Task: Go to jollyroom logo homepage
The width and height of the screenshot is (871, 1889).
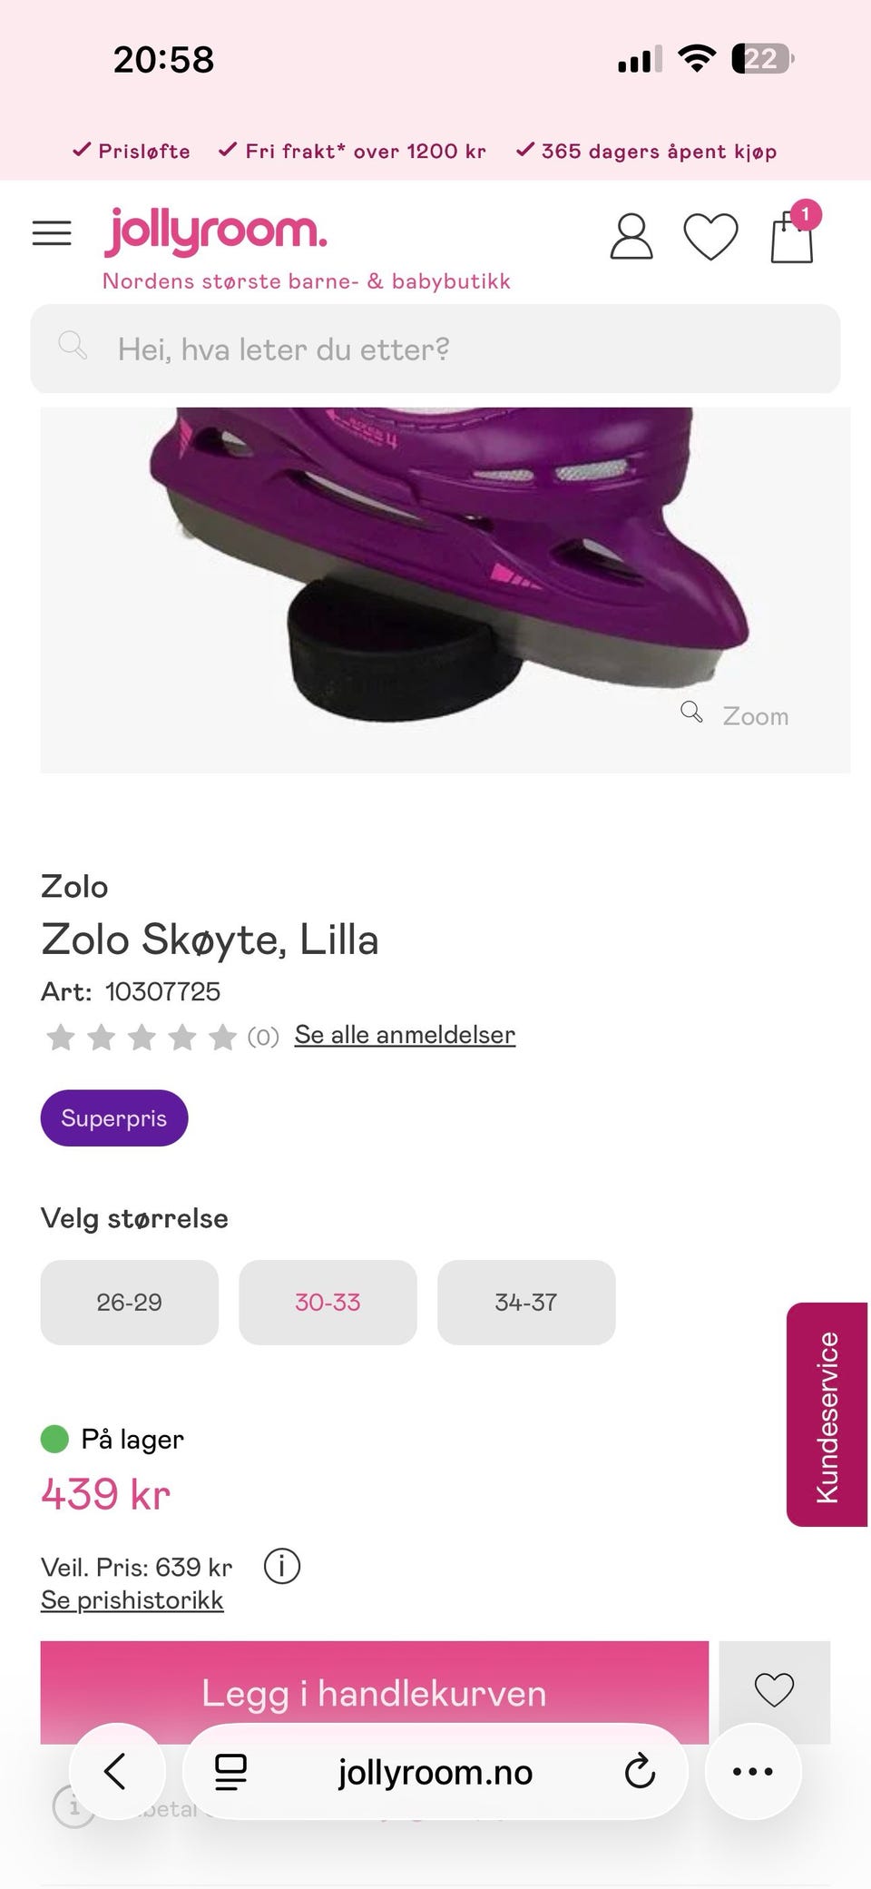Action: point(216,232)
